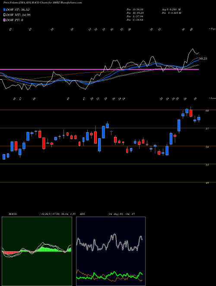
Task: Click the Pre V 3.169 M reading
Action: point(171,13)
